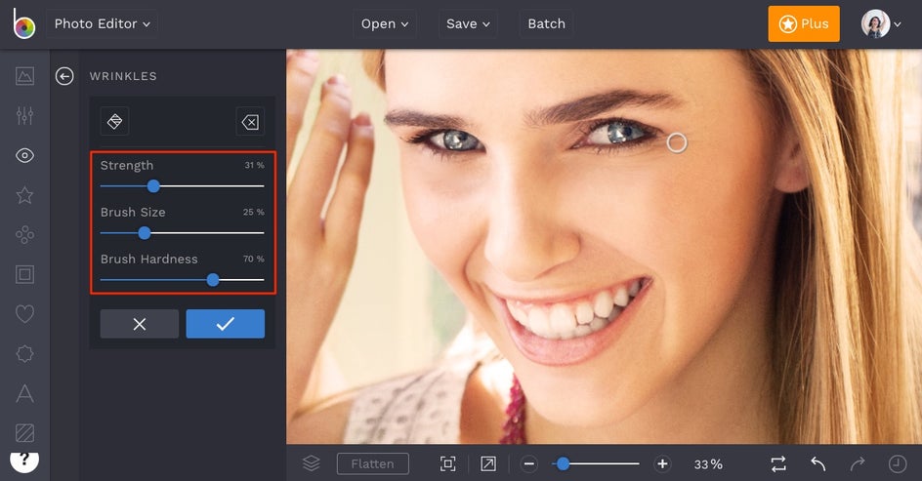Open the Effects star sidebar icon
This screenshot has width=922, height=481.
tap(24, 195)
